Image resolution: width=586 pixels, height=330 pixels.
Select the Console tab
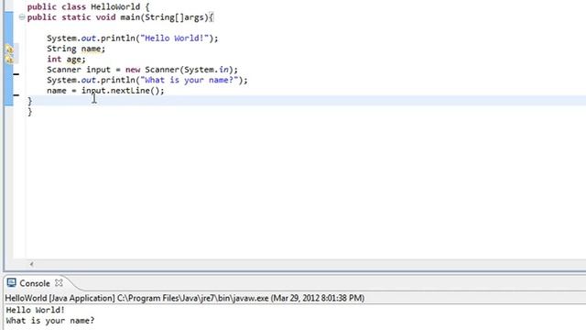(35, 283)
